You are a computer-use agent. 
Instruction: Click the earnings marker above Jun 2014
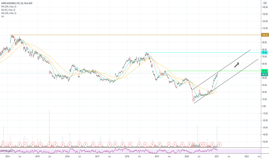click(20, 145)
